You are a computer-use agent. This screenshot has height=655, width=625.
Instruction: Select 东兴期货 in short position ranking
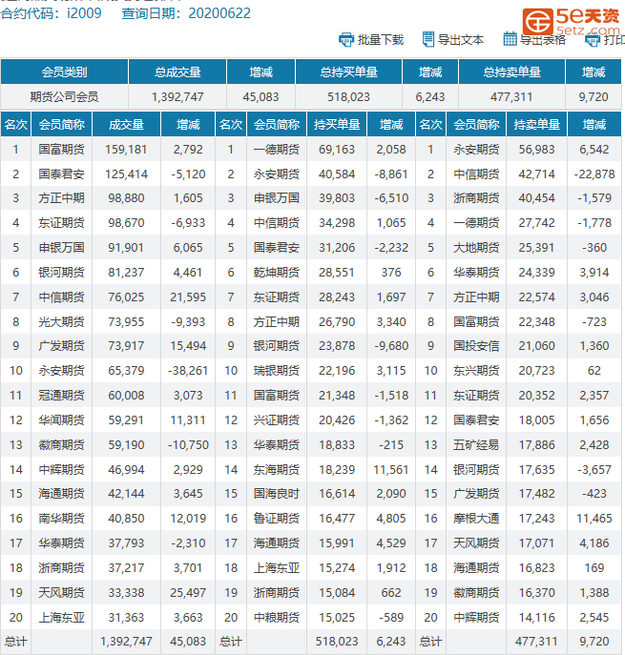[476, 371]
